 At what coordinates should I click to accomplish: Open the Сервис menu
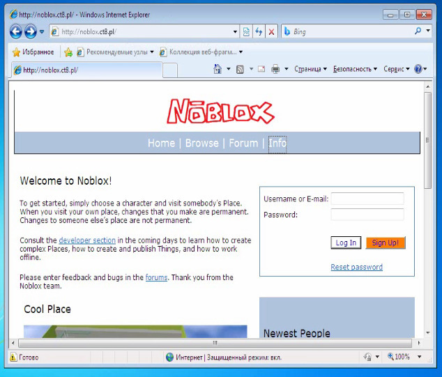click(x=396, y=69)
